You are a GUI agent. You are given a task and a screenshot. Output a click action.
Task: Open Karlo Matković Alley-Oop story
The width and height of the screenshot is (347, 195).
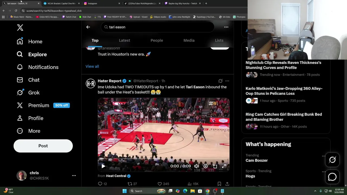(x=284, y=91)
